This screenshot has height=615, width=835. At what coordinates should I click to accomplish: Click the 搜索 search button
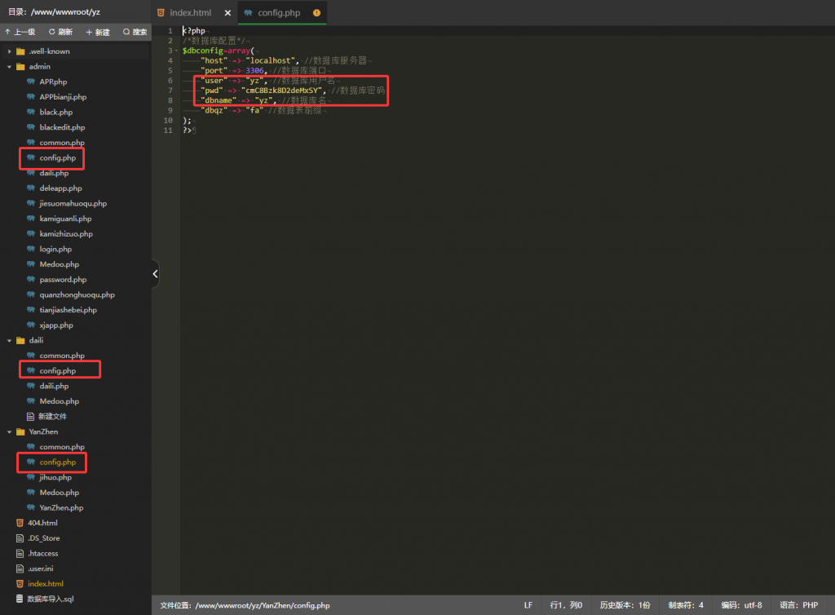(135, 32)
